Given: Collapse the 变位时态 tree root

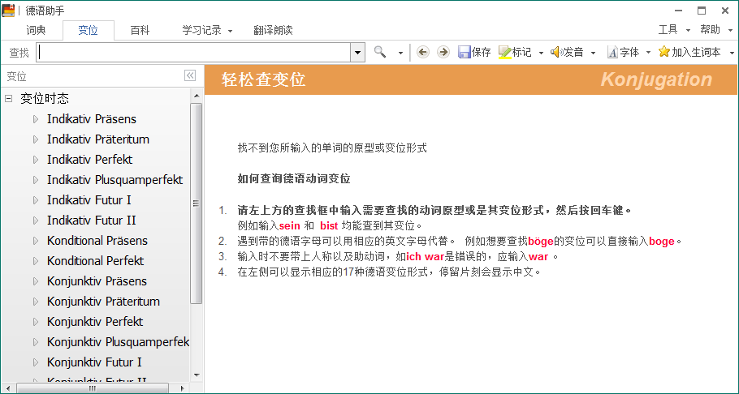Looking at the screenshot, I should pyautogui.click(x=8, y=99).
